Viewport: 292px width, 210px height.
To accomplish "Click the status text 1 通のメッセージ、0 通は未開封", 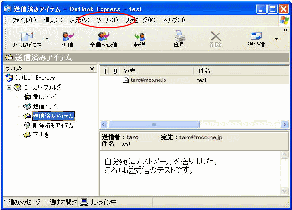I will [40, 202].
